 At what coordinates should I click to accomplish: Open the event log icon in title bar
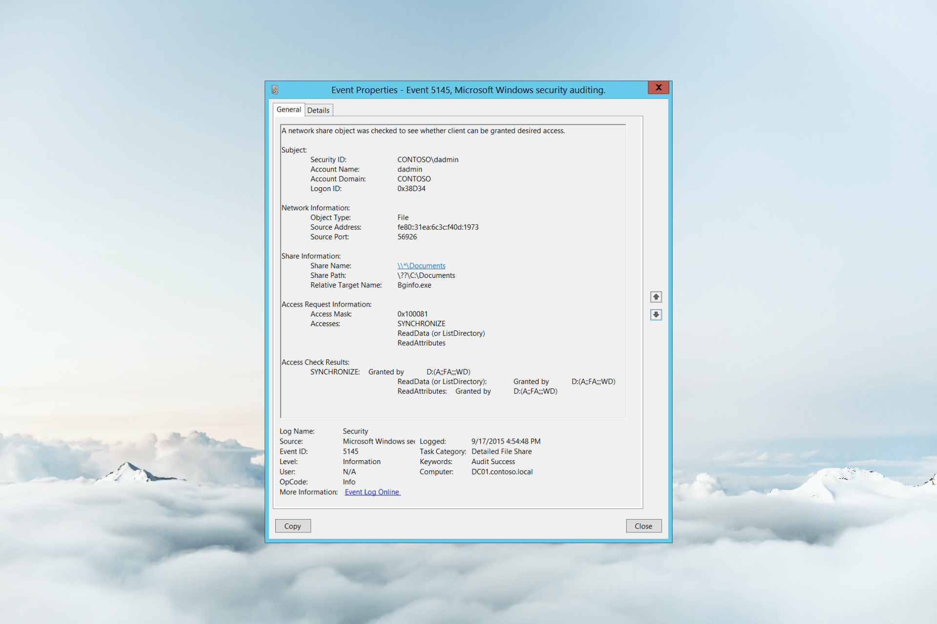click(x=275, y=90)
